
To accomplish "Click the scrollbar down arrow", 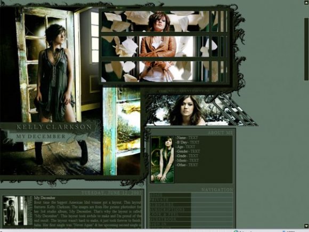I will [306, 226].
